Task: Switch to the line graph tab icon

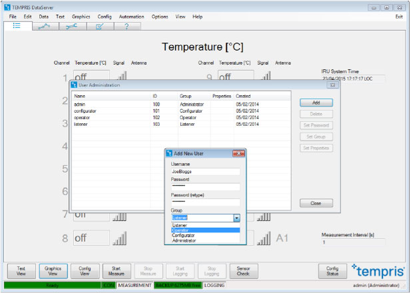Action: point(45,26)
